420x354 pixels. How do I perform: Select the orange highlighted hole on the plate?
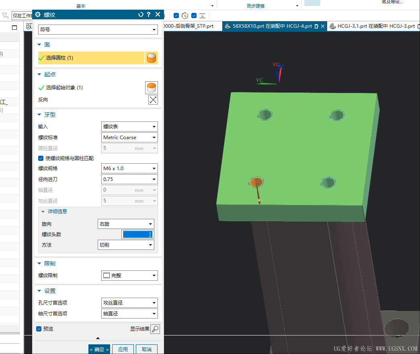click(x=256, y=182)
